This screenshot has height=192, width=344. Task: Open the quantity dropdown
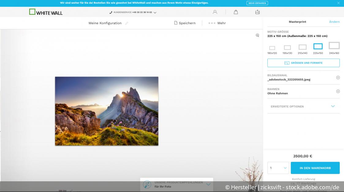coord(278,168)
